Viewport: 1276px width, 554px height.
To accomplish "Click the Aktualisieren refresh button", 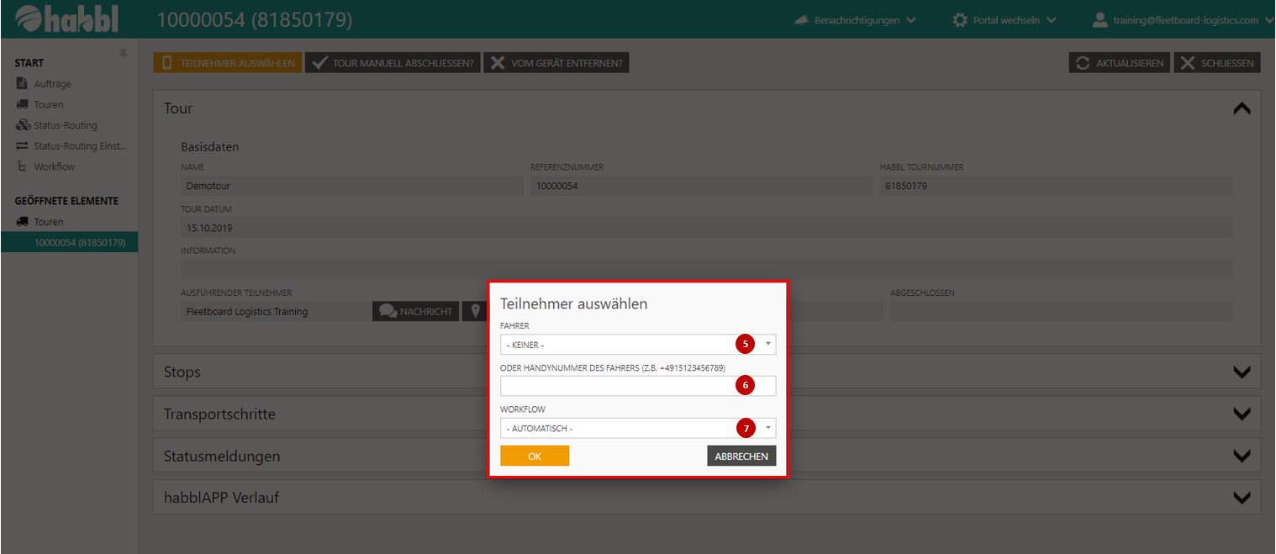I will pos(1120,63).
